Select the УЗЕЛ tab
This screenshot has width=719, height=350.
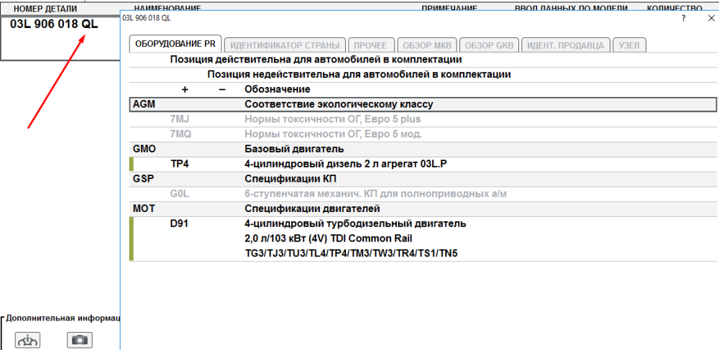[631, 45]
